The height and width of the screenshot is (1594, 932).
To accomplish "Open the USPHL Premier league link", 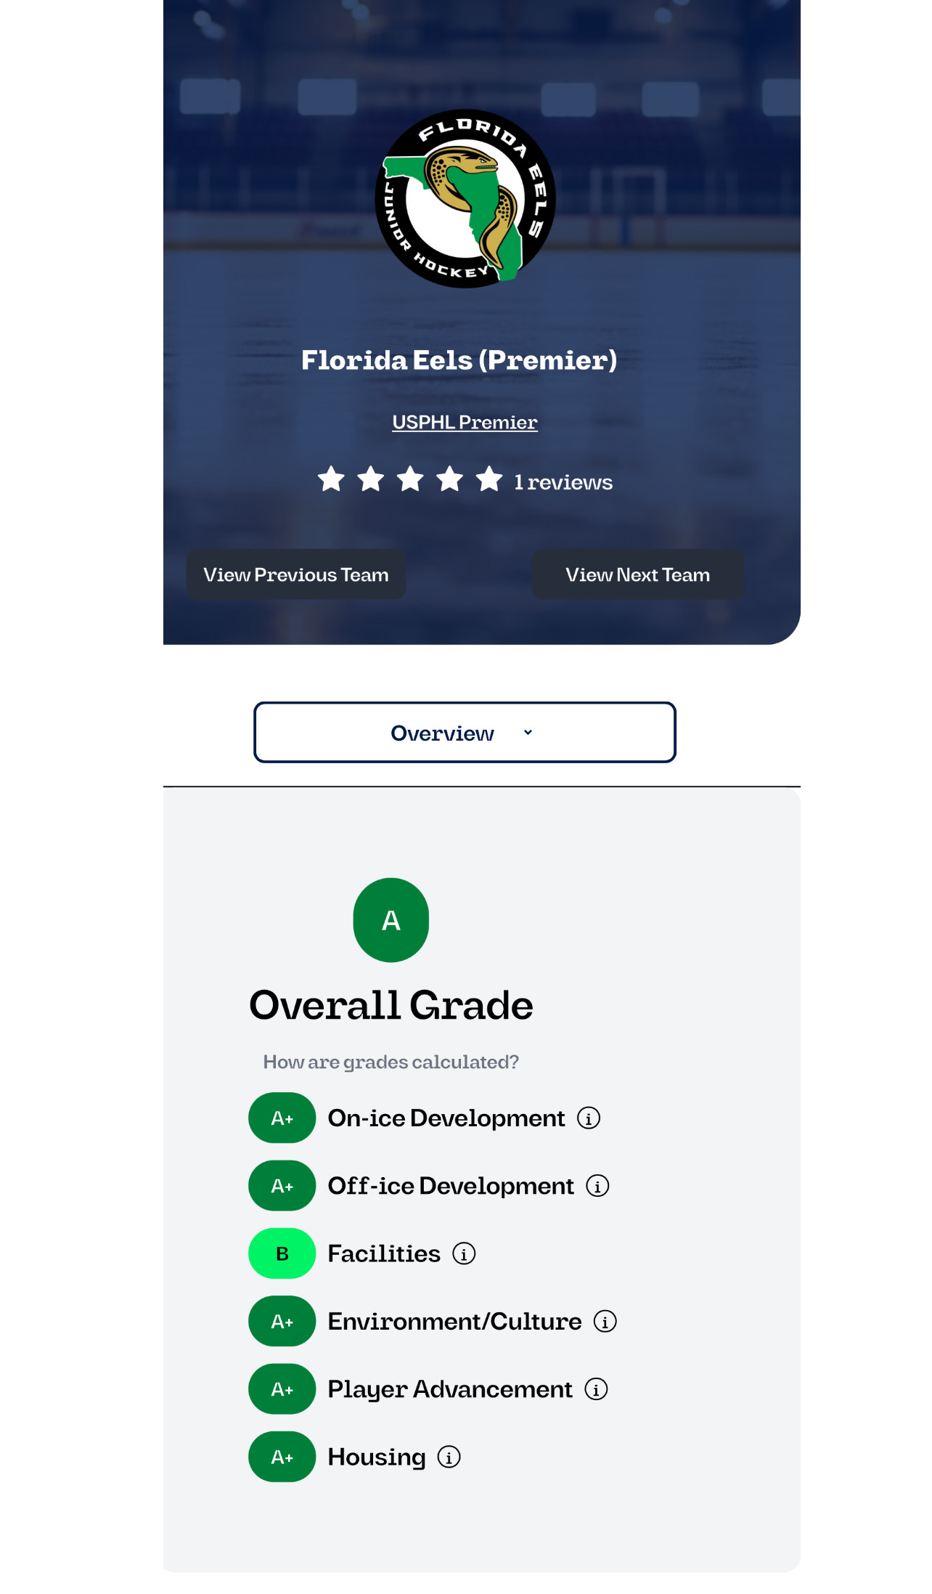I will click(465, 421).
